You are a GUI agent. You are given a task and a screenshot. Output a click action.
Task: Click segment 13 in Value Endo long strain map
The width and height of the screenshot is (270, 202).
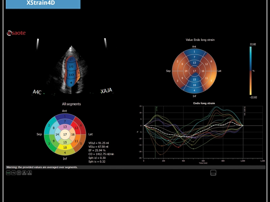click(194, 63)
